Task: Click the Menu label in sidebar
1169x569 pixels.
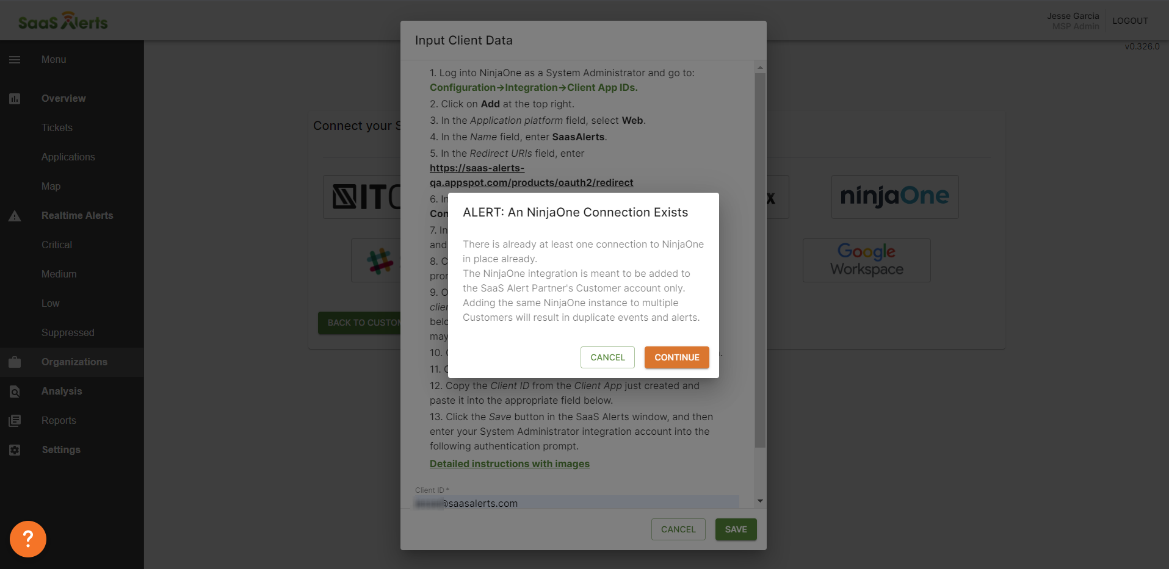Action: click(x=54, y=60)
